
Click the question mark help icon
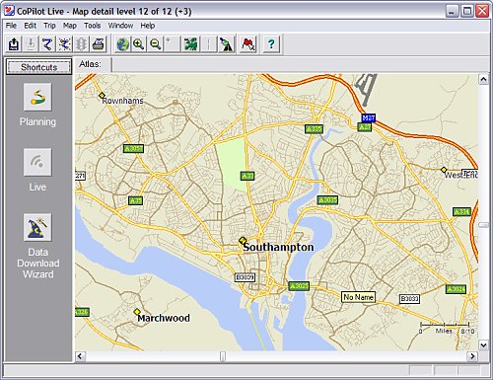point(271,43)
